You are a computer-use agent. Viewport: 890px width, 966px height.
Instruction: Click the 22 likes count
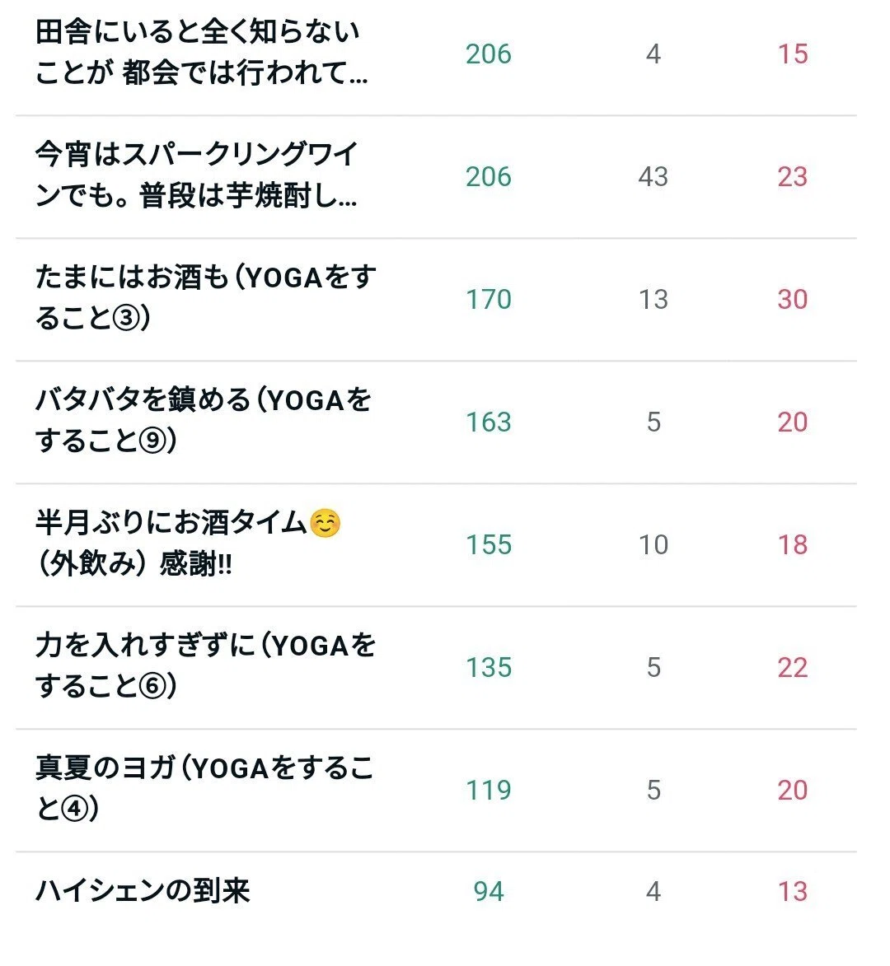793,667
